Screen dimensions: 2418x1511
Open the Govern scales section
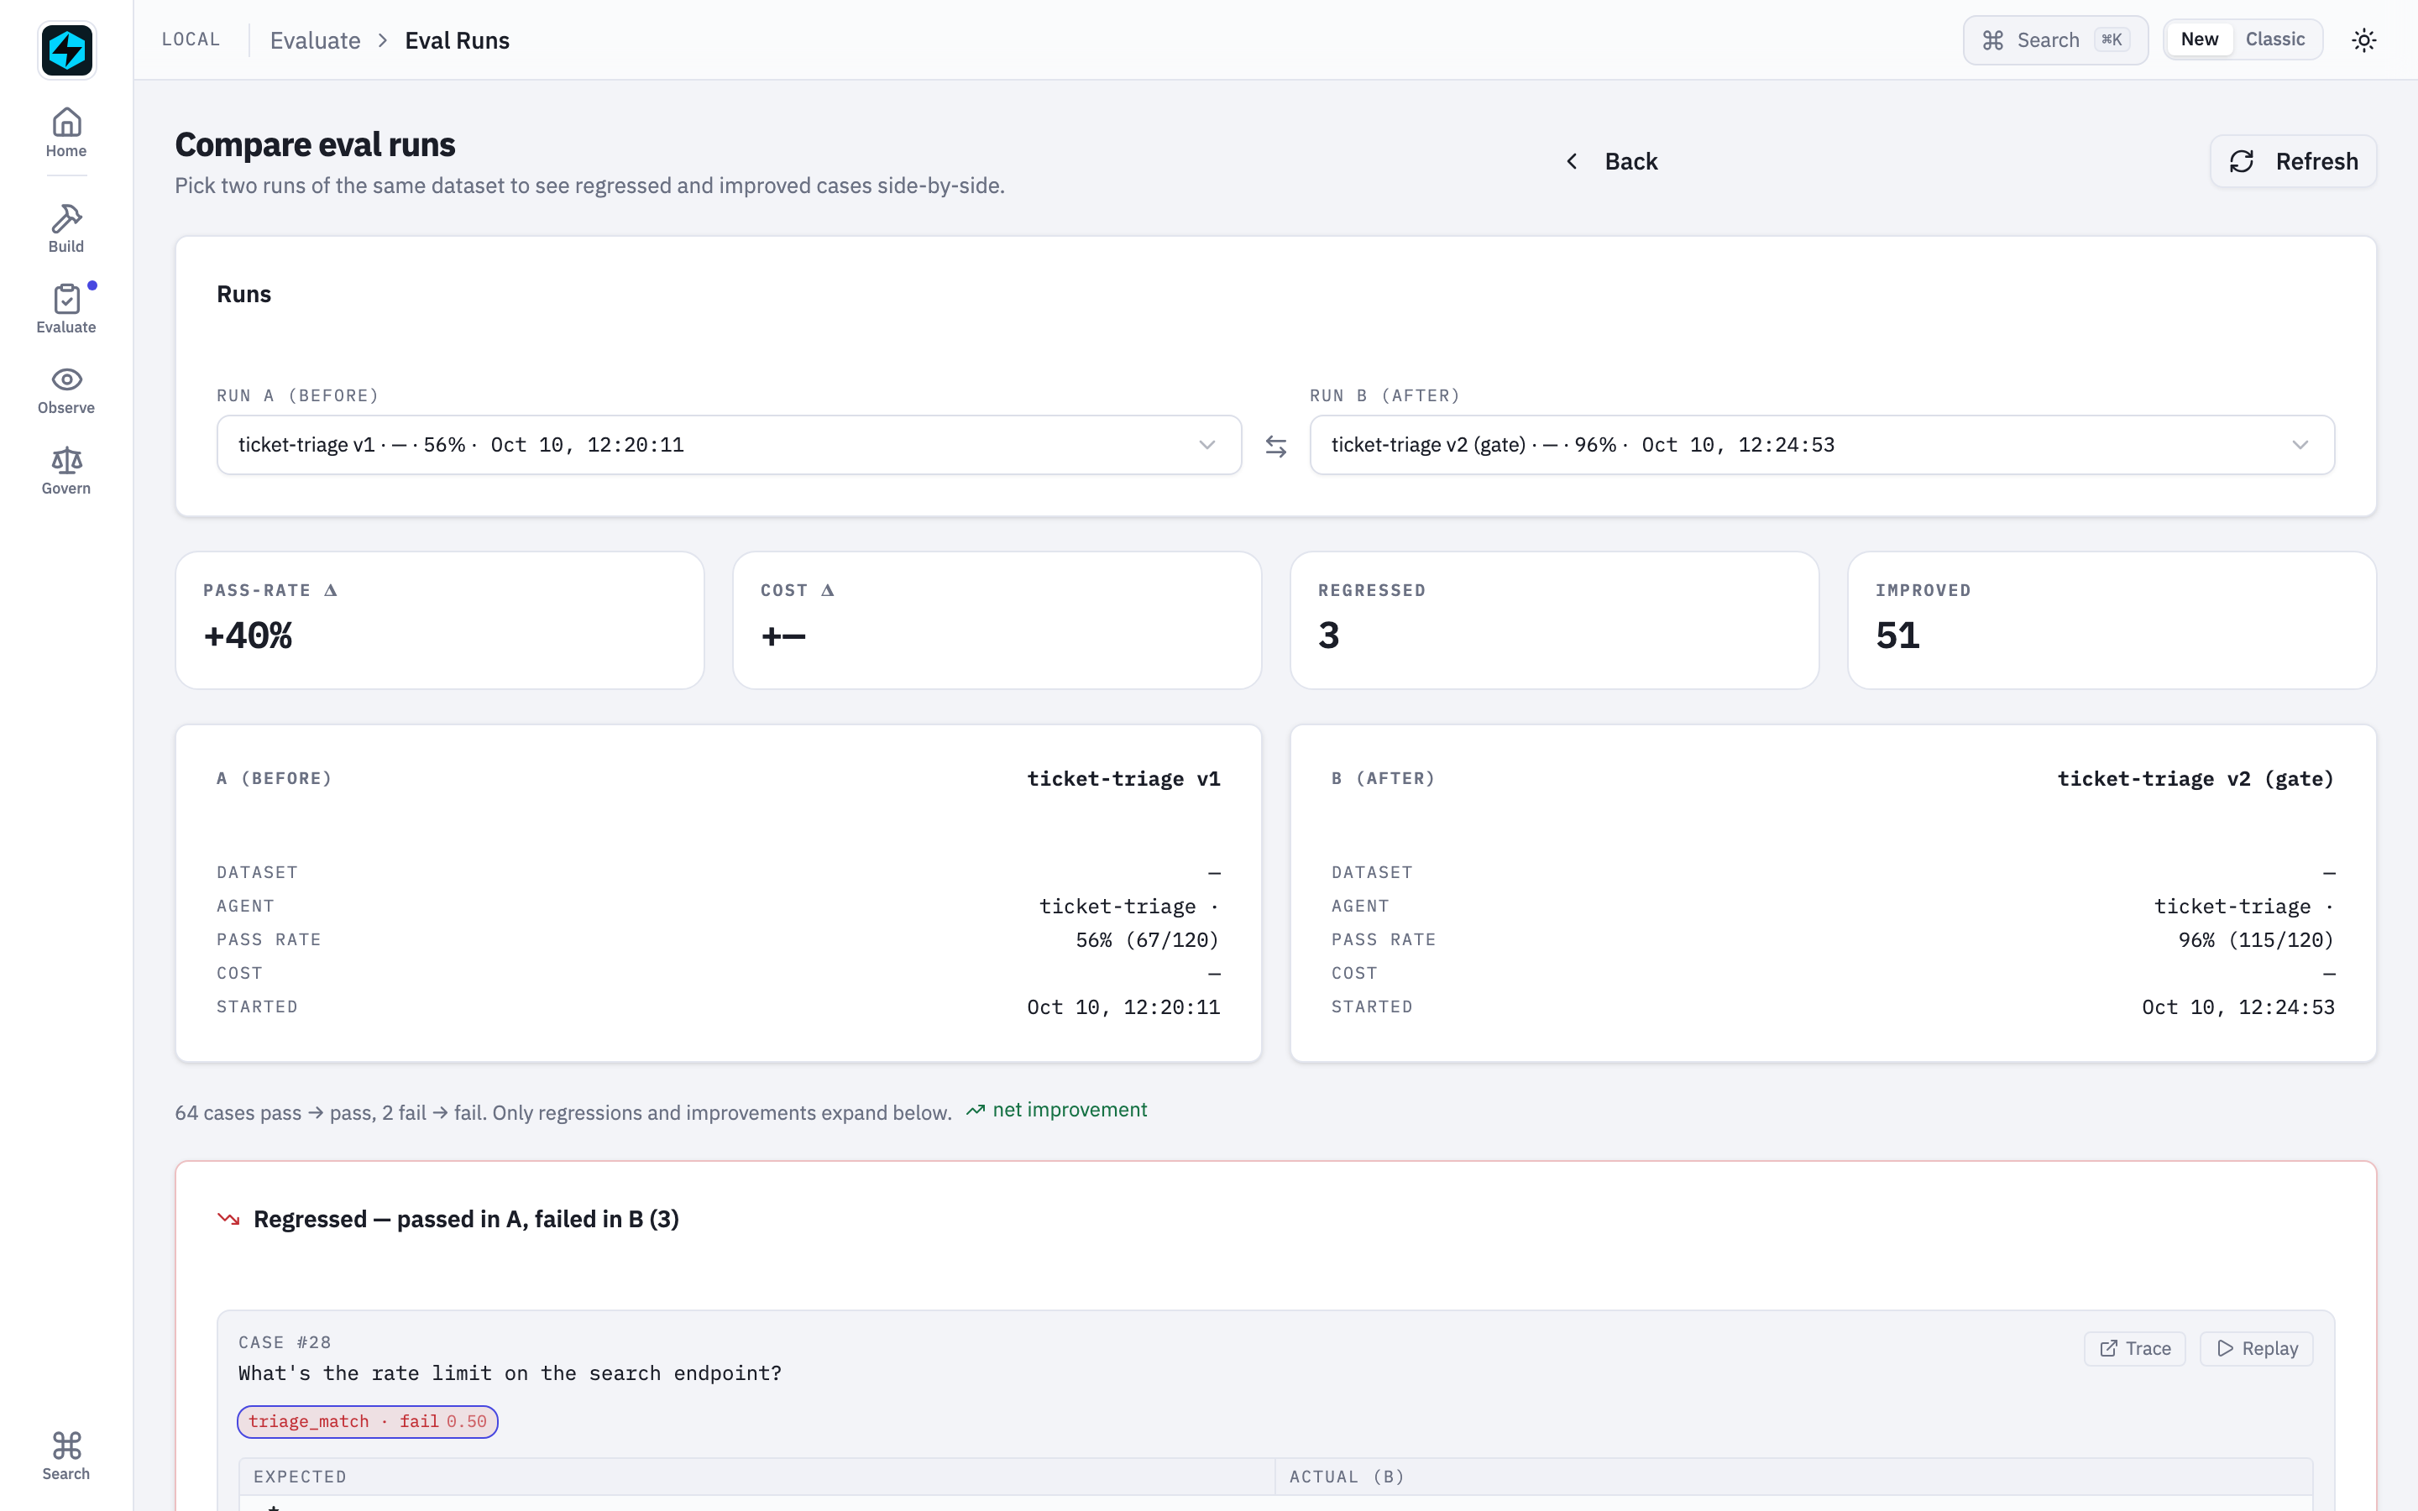(66, 471)
